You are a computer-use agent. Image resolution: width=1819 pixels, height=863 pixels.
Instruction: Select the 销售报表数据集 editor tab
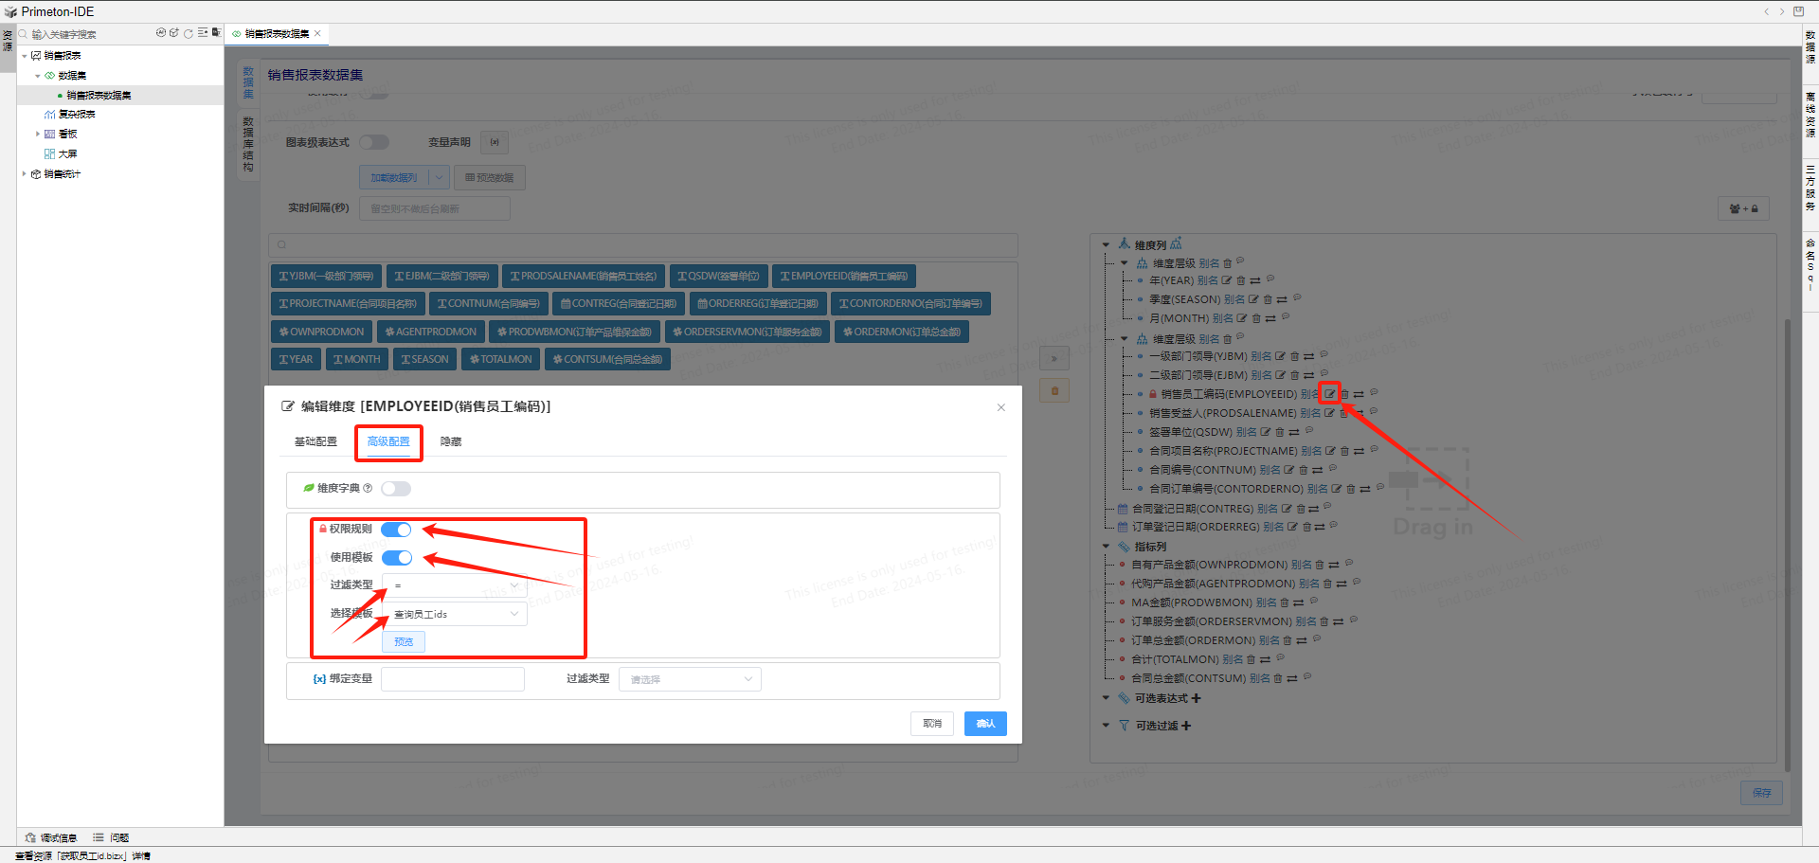click(x=277, y=34)
